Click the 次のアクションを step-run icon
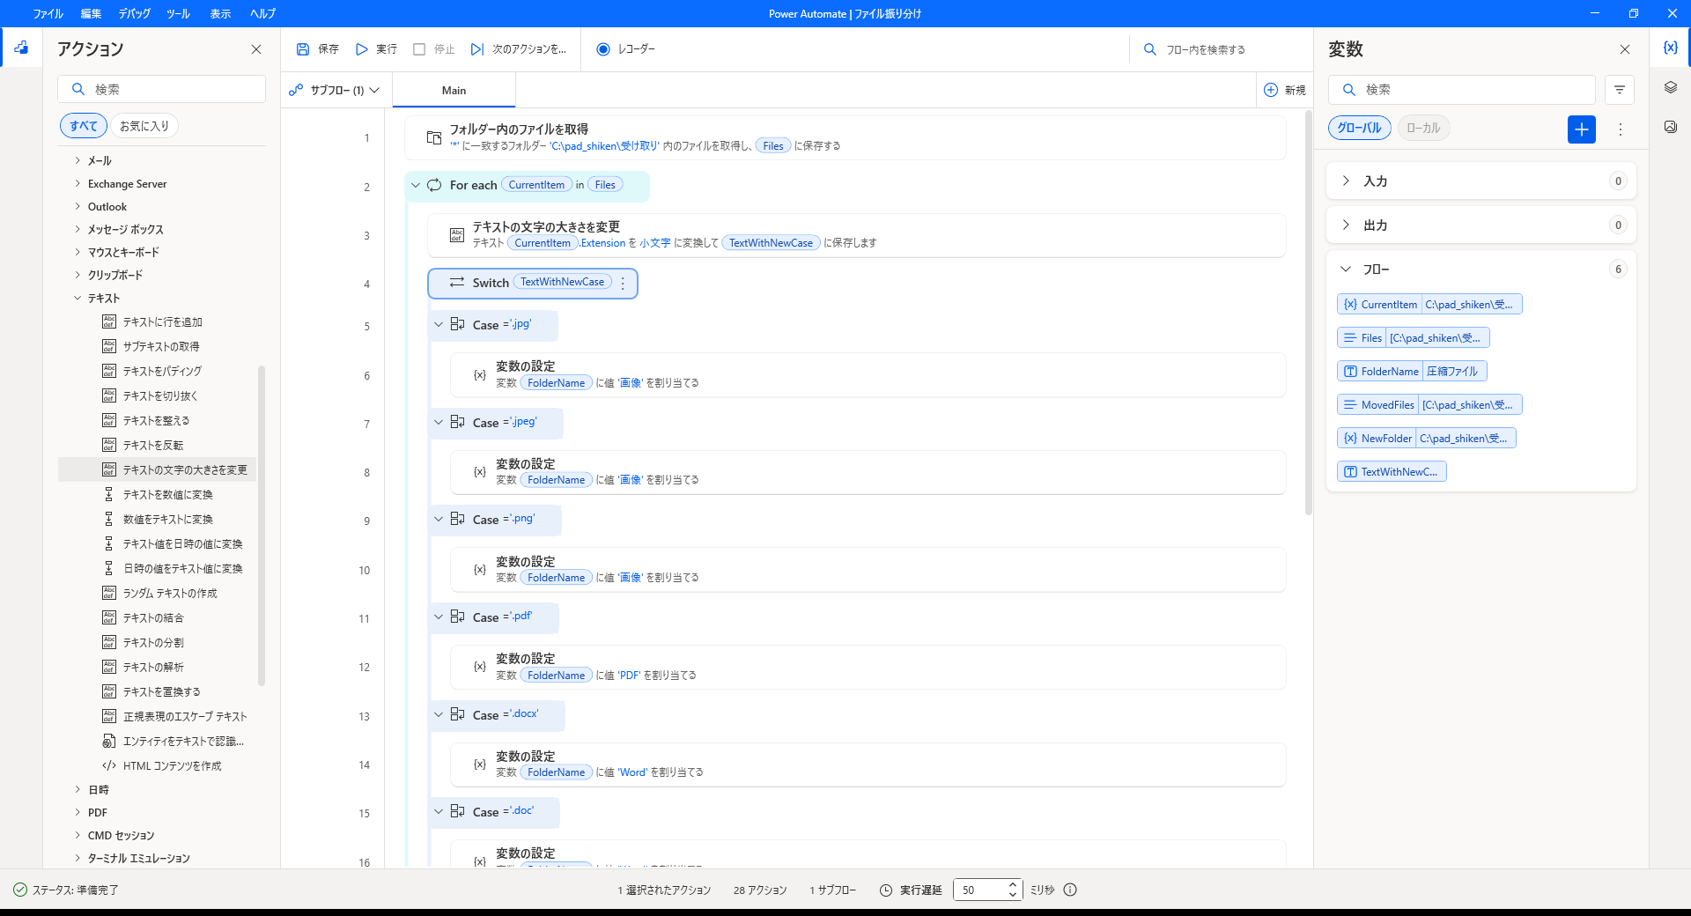 pos(476,49)
